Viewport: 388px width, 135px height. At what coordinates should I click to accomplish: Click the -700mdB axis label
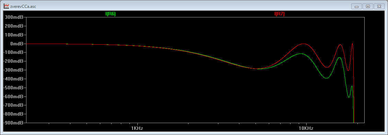(x=13, y=105)
